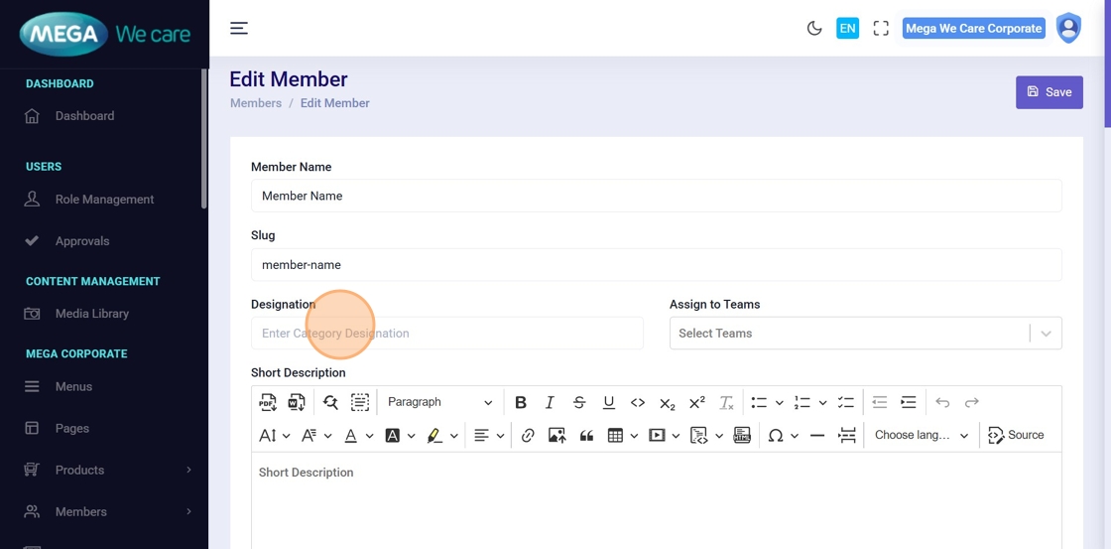
Task: Apply italic formatting
Action: pyautogui.click(x=550, y=402)
